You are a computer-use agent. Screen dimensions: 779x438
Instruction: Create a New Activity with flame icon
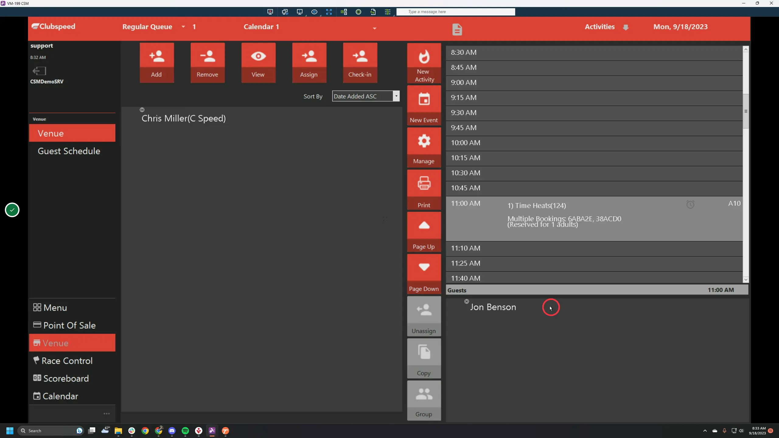click(x=424, y=63)
